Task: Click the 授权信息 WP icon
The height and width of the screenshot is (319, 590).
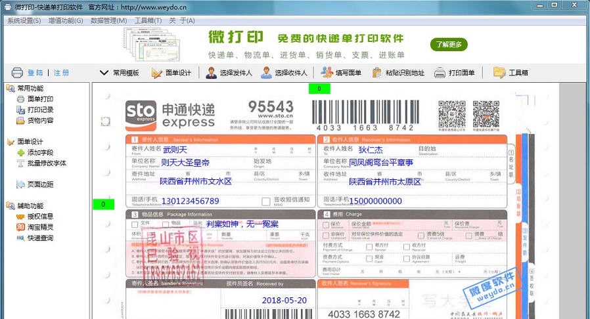Action: (20, 217)
